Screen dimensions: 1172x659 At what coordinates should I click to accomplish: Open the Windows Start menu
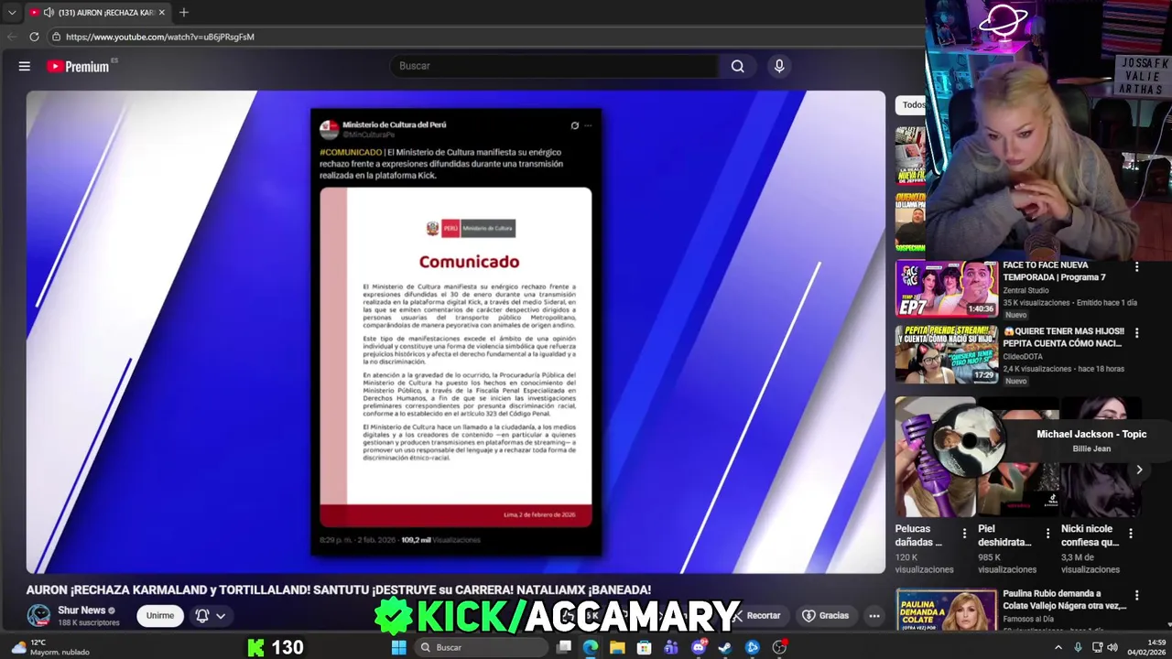tap(398, 647)
